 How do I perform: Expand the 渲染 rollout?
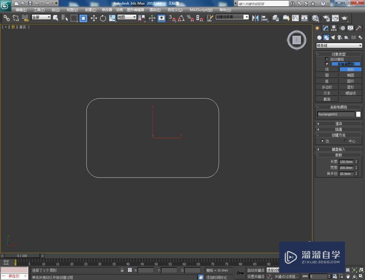(338, 123)
